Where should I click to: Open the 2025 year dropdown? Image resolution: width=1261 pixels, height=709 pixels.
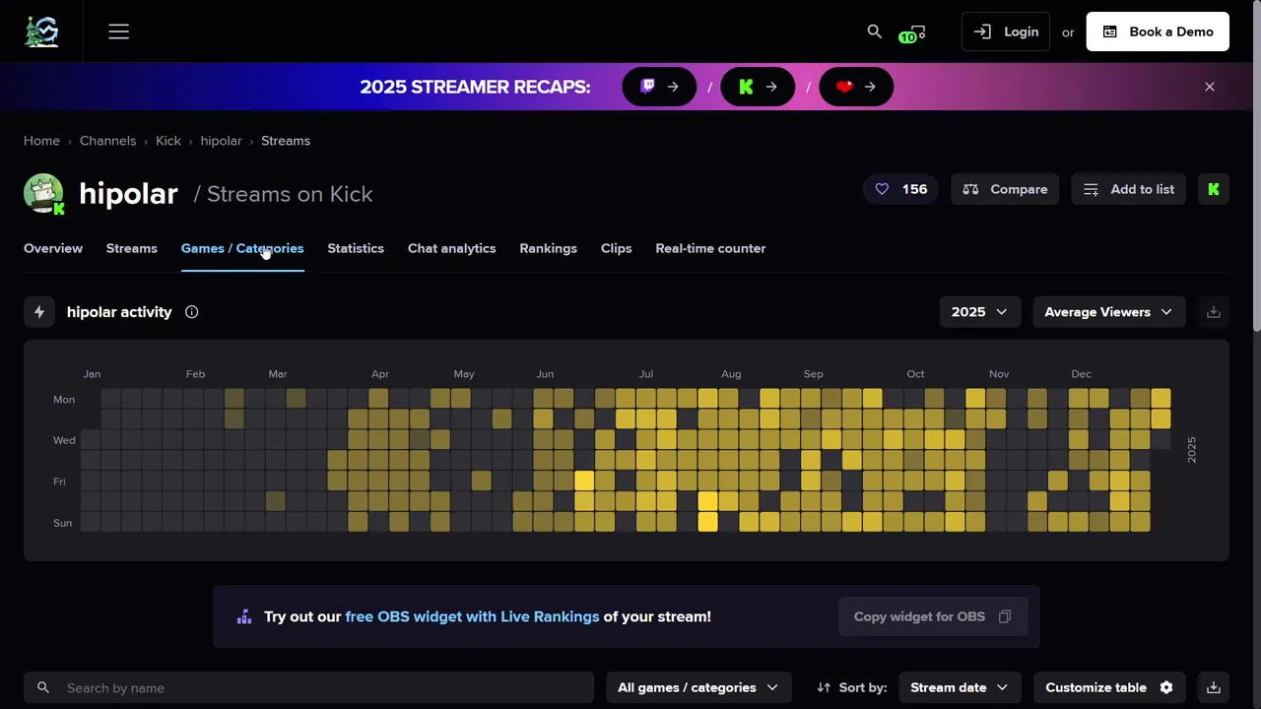pos(979,312)
